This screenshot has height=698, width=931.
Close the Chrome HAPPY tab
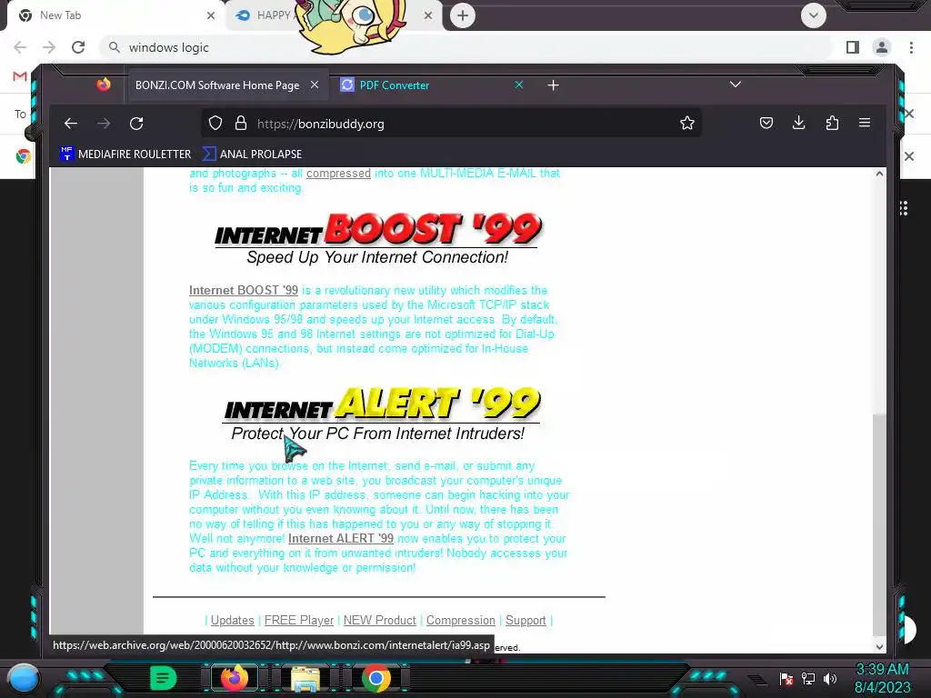[428, 15]
